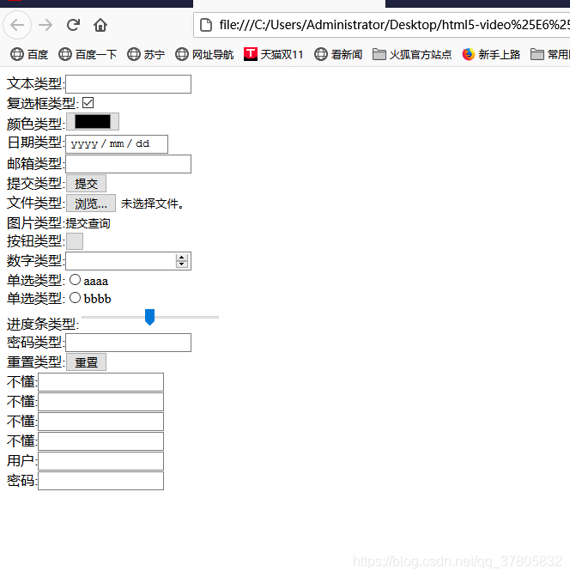Viewport: 570px width, 577px height.
Task: Click the empty 按钮类型 button
Action: click(x=75, y=241)
